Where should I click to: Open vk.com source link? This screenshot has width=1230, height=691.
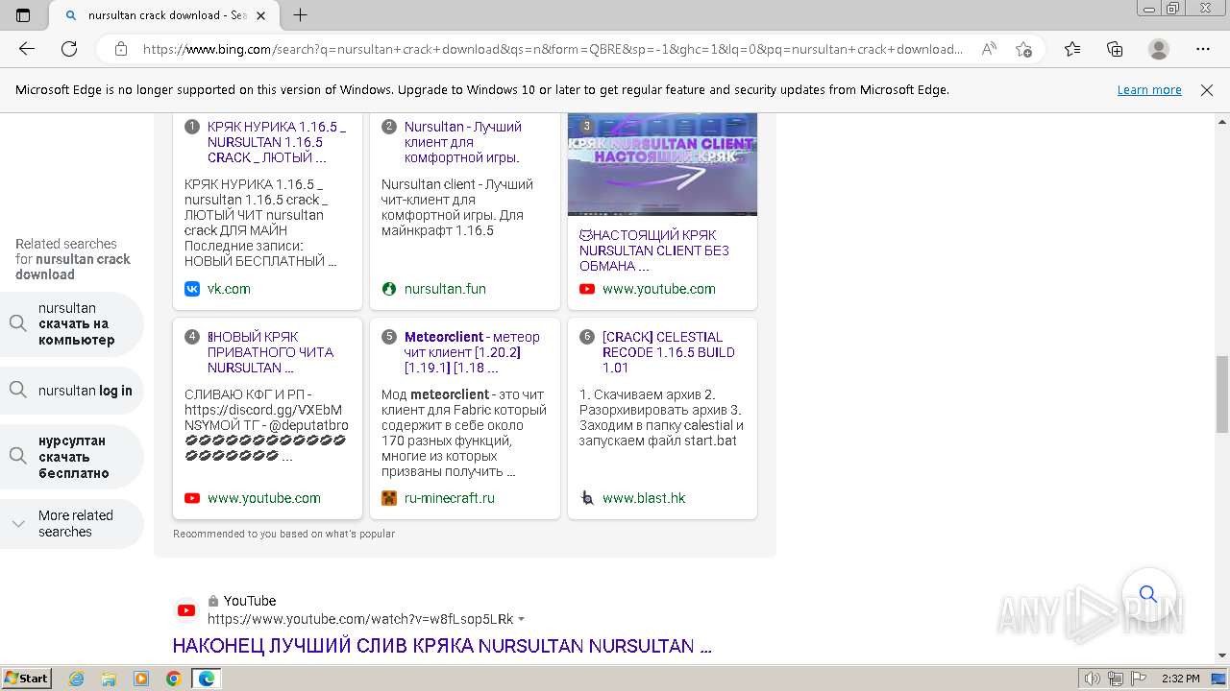coord(229,289)
